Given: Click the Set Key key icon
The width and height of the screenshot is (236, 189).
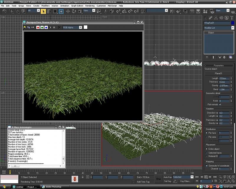Looking at the screenshot, I should (x=158, y=179).
